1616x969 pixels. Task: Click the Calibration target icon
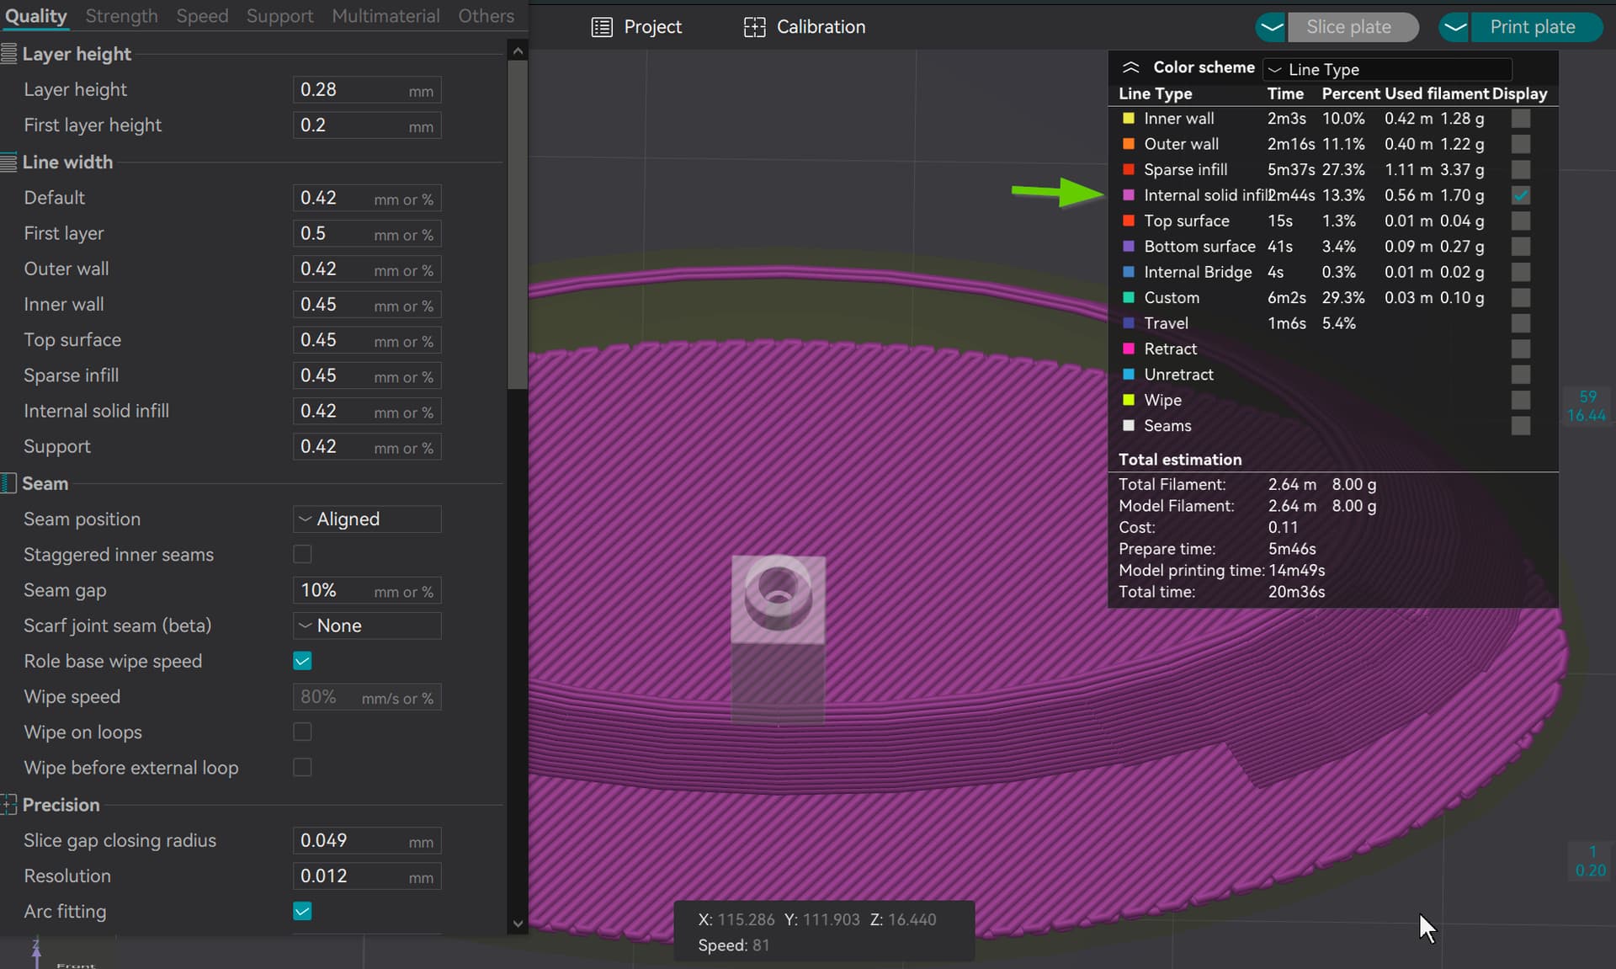pyautogui.click(x=755, y=27)
